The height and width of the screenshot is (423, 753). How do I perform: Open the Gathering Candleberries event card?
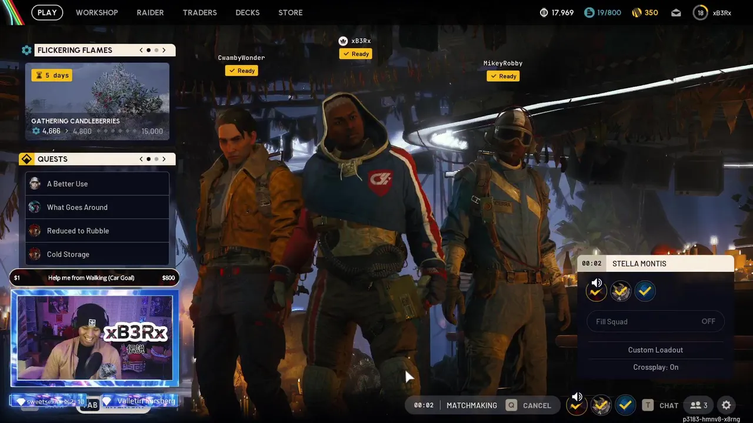coord(97,101)
